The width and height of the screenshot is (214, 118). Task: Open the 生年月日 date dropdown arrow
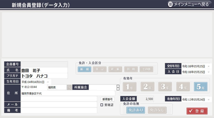pyautogui.click(x=48, y=82)
